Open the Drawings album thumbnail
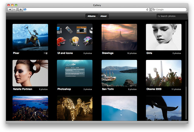Screen dimensions: 194x132 119,37
